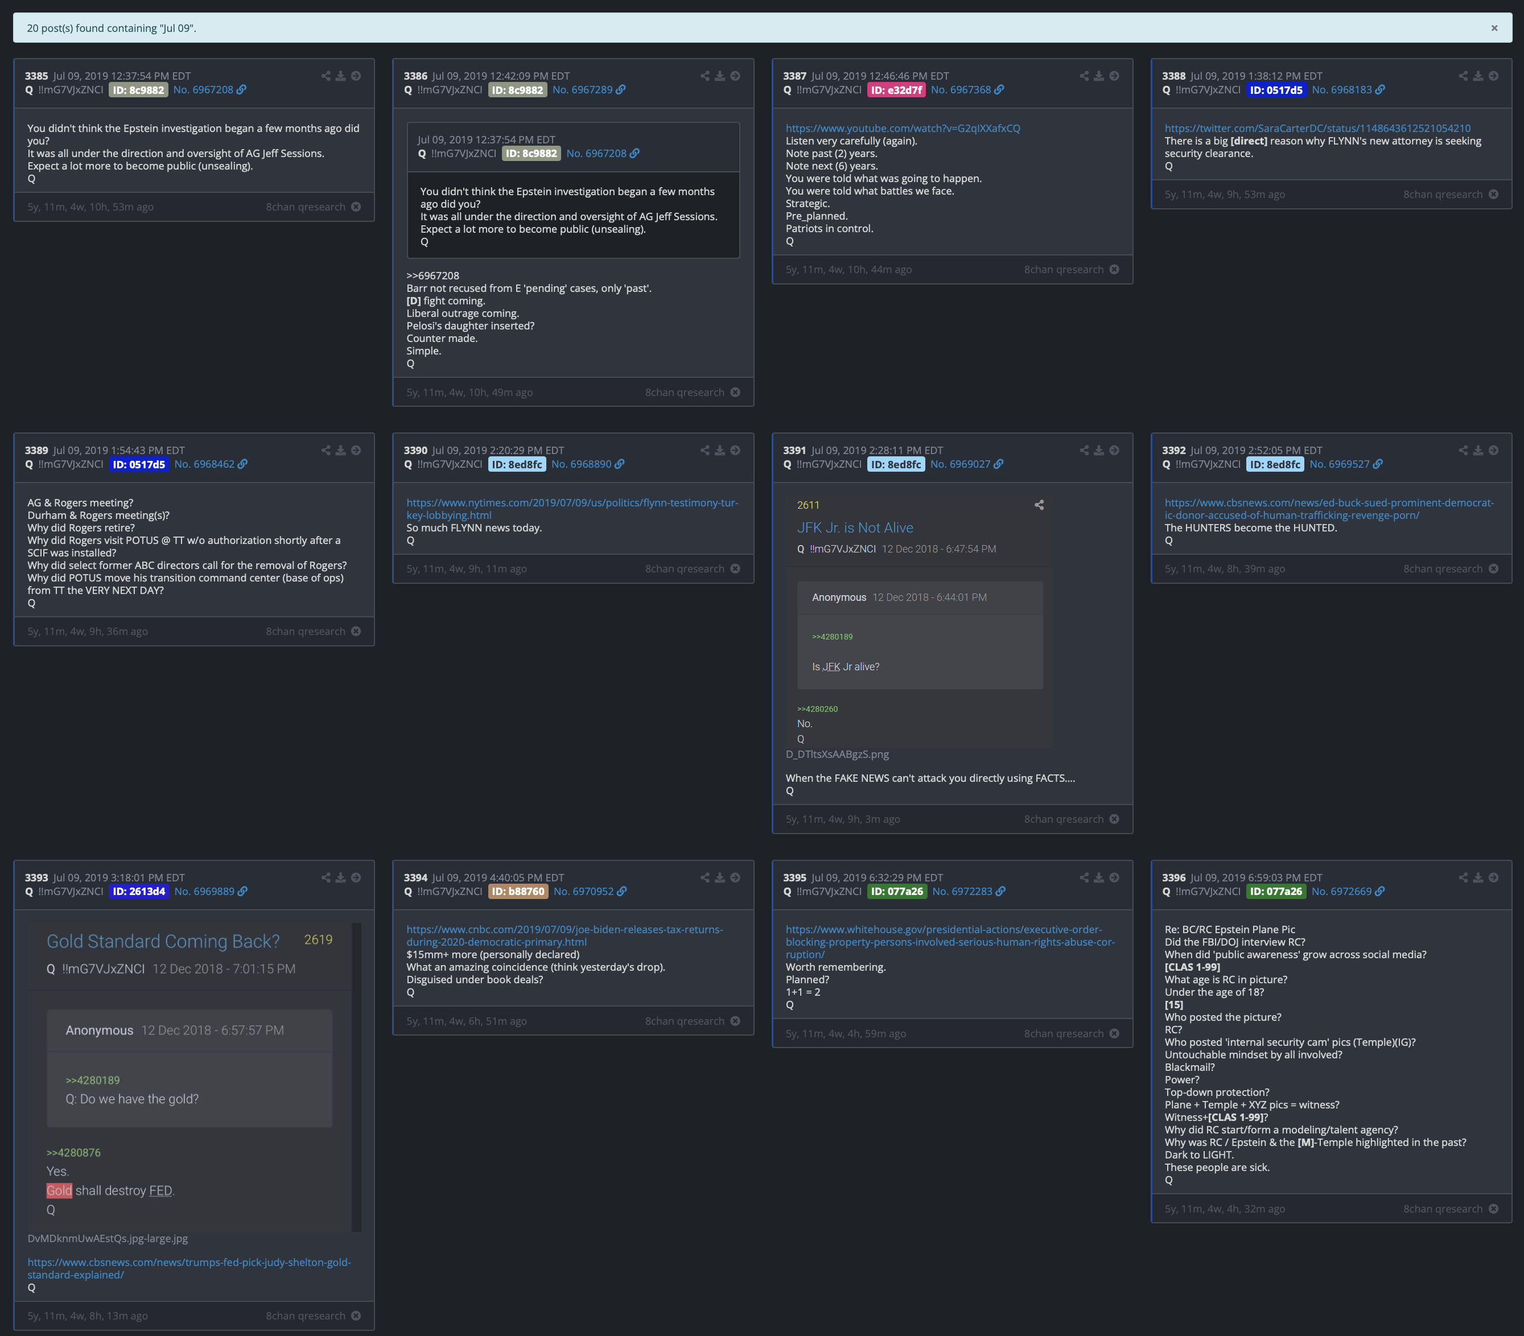The height and width of the screenshot is (1336, 1524).
Task: Download post 3396
Action: (1478, 877)
